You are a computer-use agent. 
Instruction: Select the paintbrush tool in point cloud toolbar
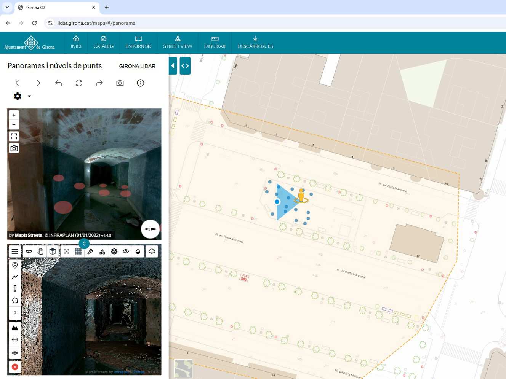tap(90, 252)
